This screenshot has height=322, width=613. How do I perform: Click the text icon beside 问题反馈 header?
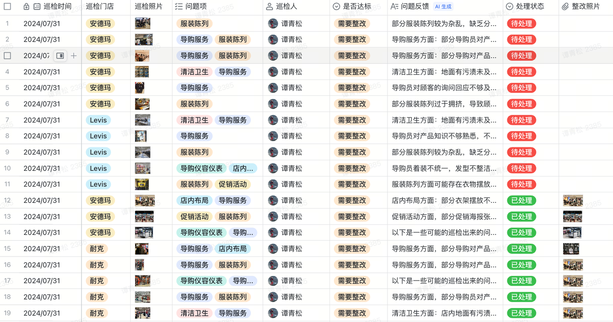[394, 7]
